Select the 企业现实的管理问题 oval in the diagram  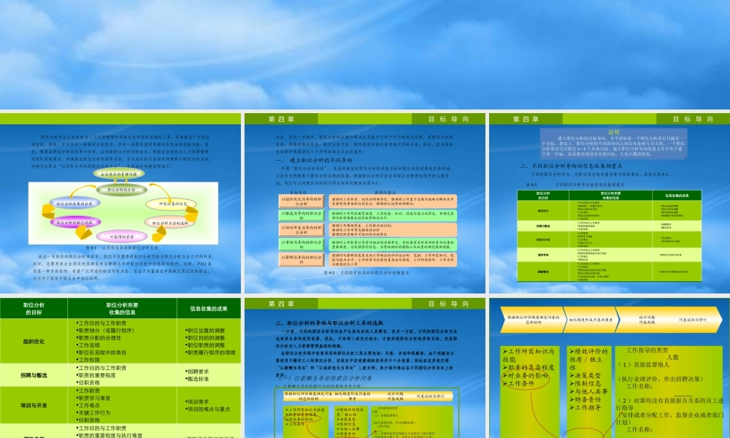pyautogui.click(x=119, y=174)
